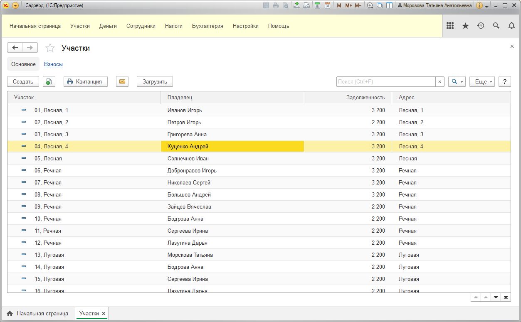This screenshot has height=322, width=521.
Task: Open favorites star in top panel
Action: [465, 26]
